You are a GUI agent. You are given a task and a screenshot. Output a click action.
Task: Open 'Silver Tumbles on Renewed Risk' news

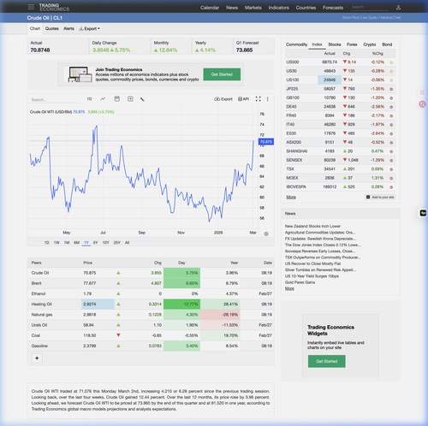[x=320, y=269]
